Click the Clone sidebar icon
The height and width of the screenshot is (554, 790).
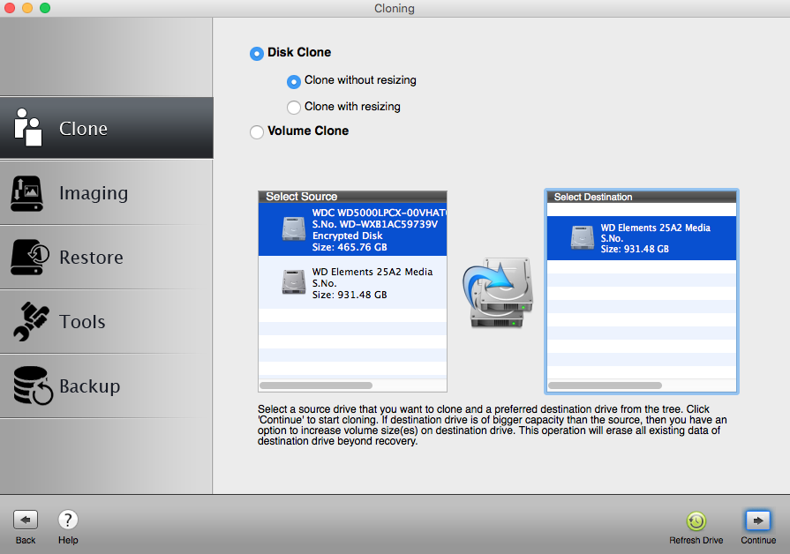point(28,128)
